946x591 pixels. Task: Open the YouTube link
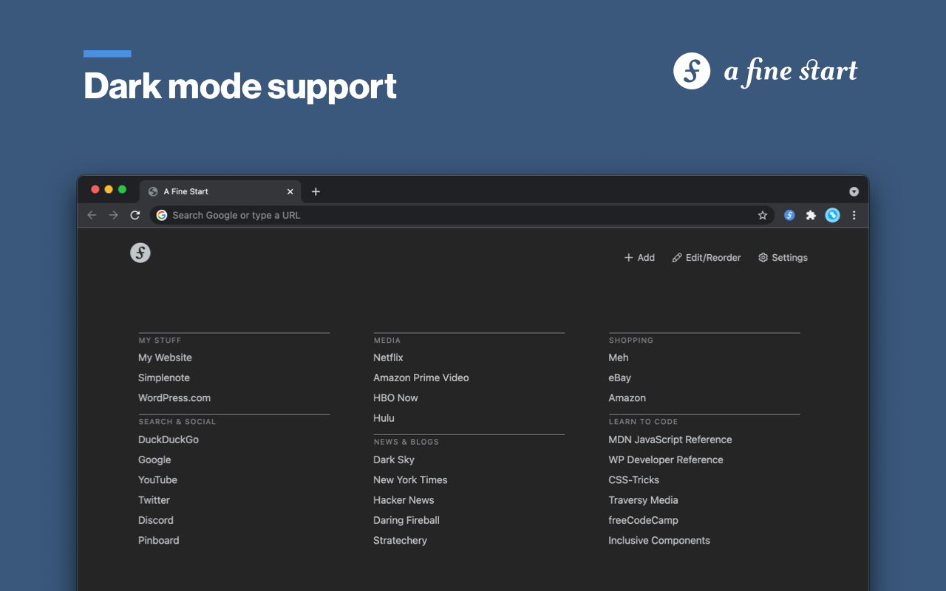point(157,479)
